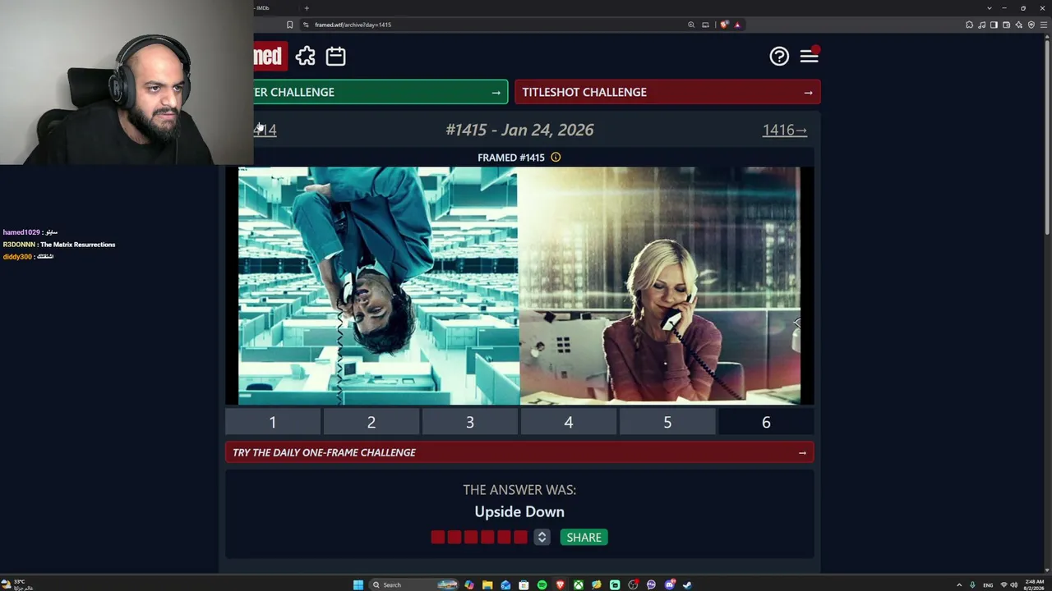Click the Windows Start button
Screen dimensions: 1052x591
click(358, 584)
